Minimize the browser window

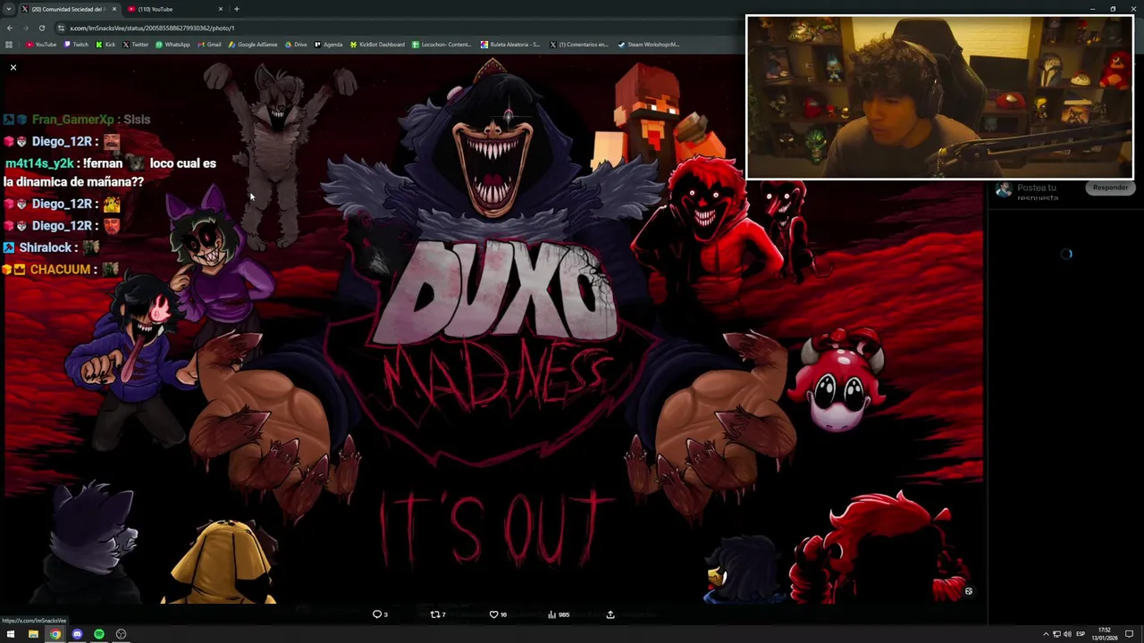point(1092,9)
